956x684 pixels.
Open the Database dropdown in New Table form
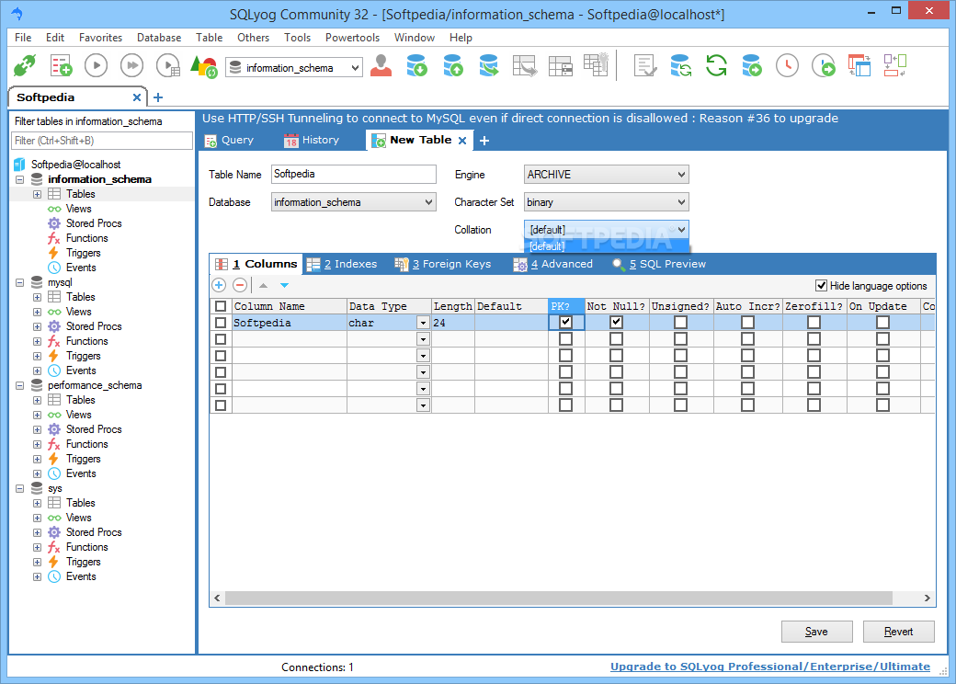click(x=354, y=201)
